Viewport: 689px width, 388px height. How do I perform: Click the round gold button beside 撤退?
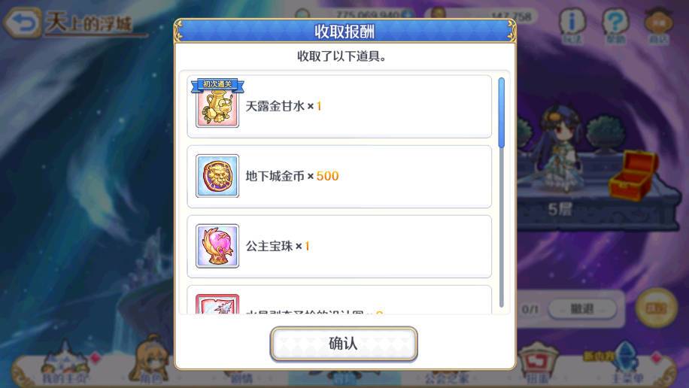tap(656, 308)
